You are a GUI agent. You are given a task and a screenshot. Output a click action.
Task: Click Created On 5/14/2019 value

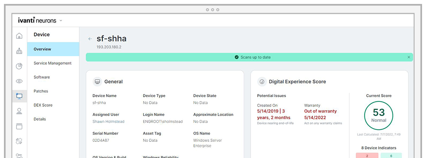[x=274, y=115]
